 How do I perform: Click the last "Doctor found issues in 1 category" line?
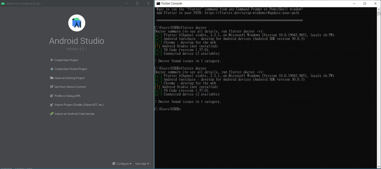pos(188,102)
